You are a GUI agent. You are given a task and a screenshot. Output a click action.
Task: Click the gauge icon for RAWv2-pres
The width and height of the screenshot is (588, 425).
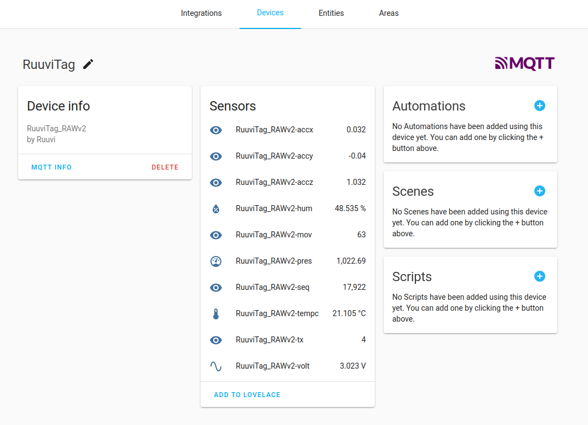point(216,261)
